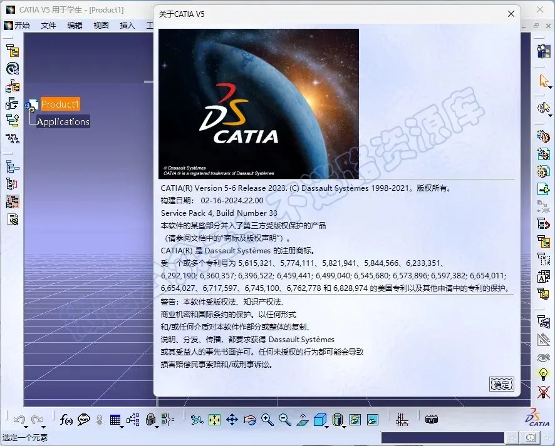Click the document-with-green-arrow existing component icon
Viewport: 555px width, 446px height.
[543, 189]
